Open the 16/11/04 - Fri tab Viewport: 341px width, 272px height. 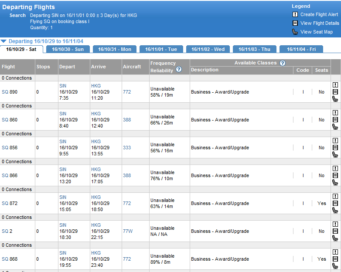tap(301, 49)
